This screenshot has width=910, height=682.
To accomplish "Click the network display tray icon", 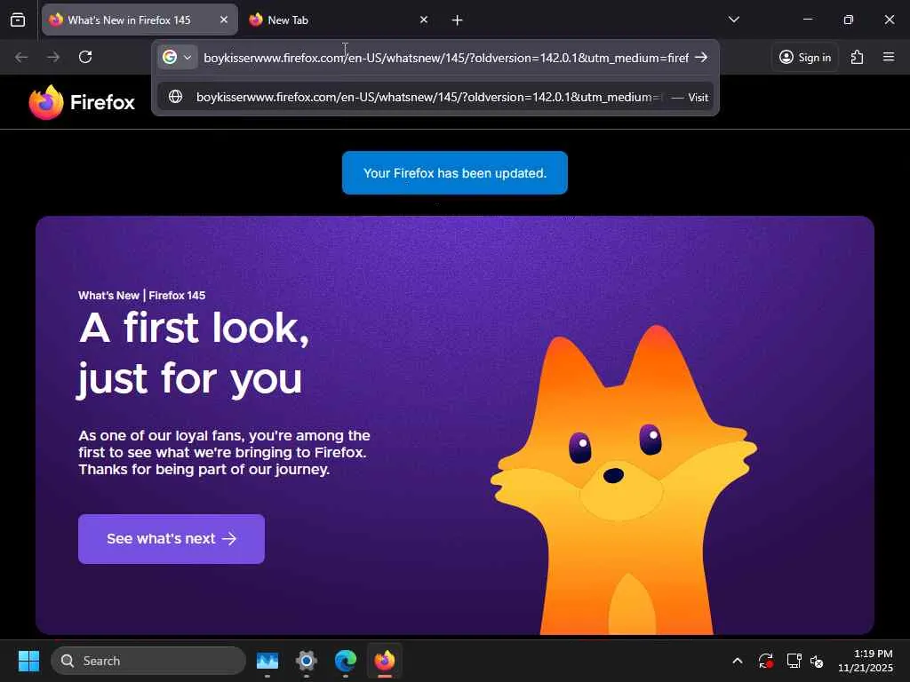I will (794, 661).
